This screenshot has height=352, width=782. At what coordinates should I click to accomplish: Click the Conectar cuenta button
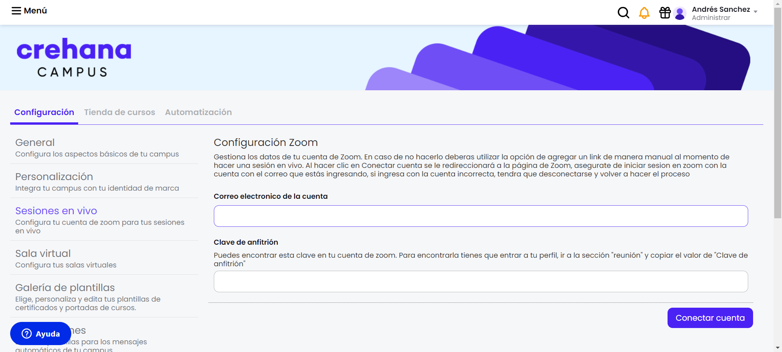click(710, 318)
